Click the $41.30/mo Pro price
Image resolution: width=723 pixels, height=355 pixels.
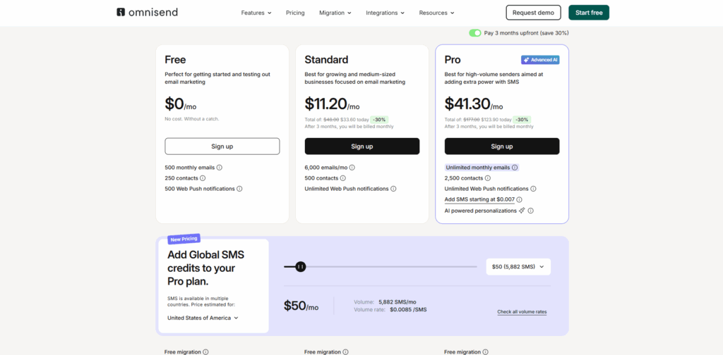coord(474,104)
